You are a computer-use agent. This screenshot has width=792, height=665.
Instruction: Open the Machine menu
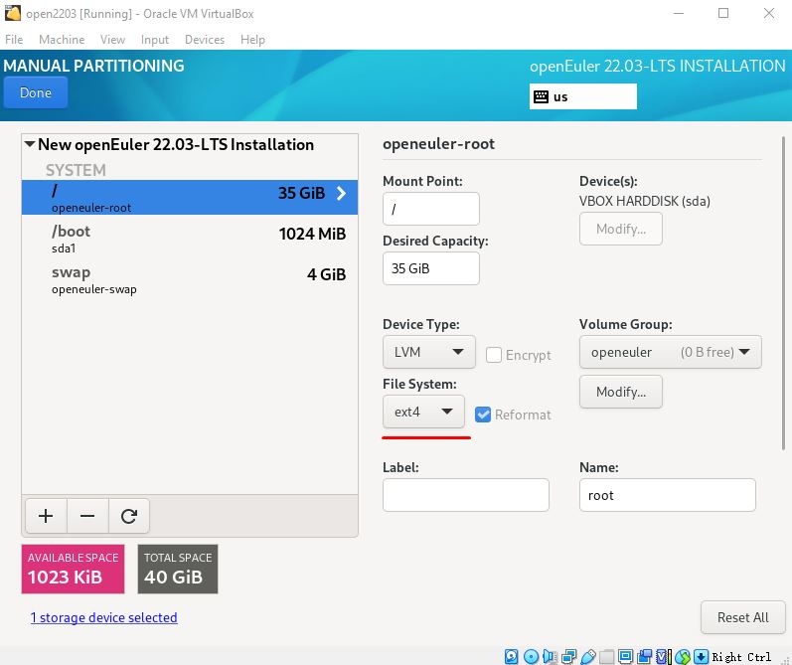pos(62,40)
